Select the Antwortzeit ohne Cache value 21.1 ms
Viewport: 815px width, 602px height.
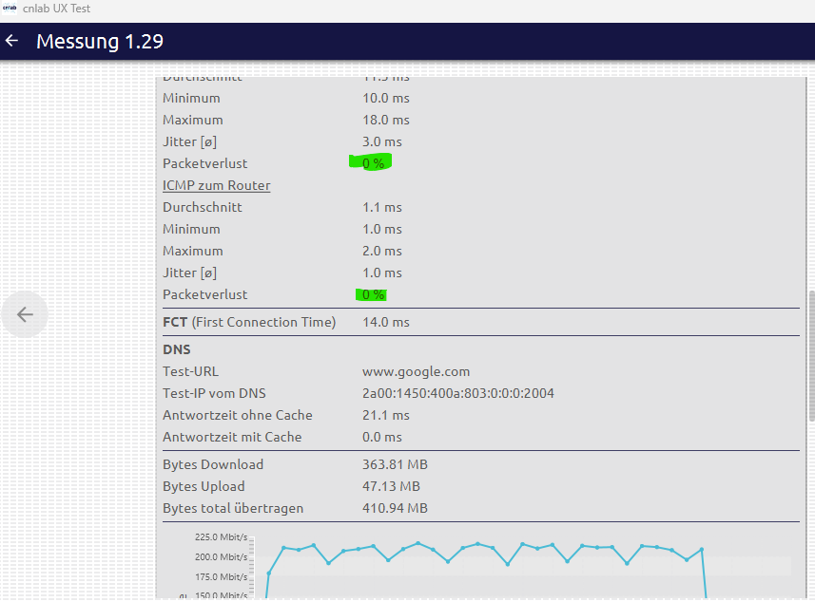[385, 415]
